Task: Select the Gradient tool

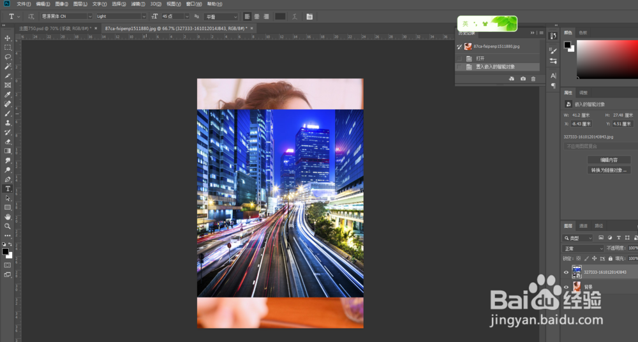Action: pos(7,151)
